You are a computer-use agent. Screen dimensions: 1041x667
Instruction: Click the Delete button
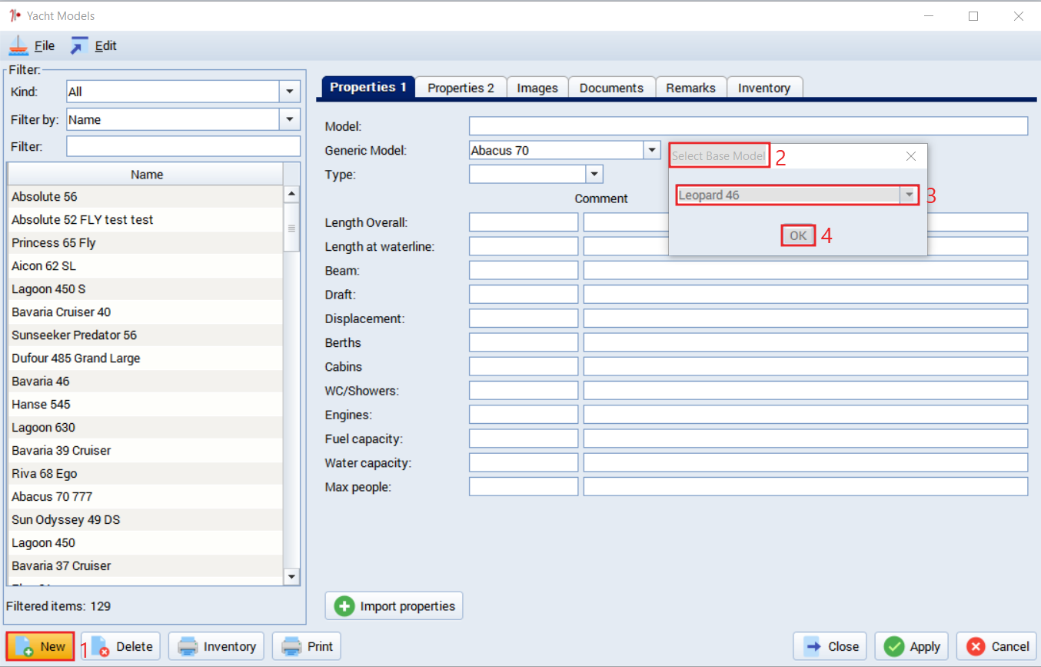(121, 646)
